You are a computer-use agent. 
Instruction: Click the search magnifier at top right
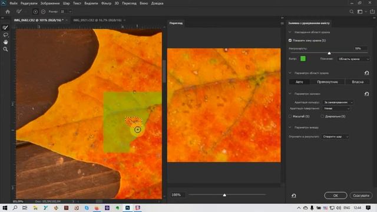[x=352, y=12]
